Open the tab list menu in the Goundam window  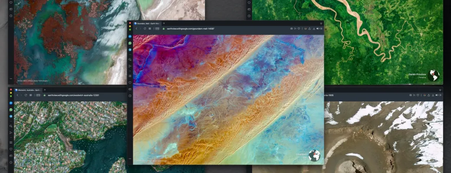tap(321, 23)
